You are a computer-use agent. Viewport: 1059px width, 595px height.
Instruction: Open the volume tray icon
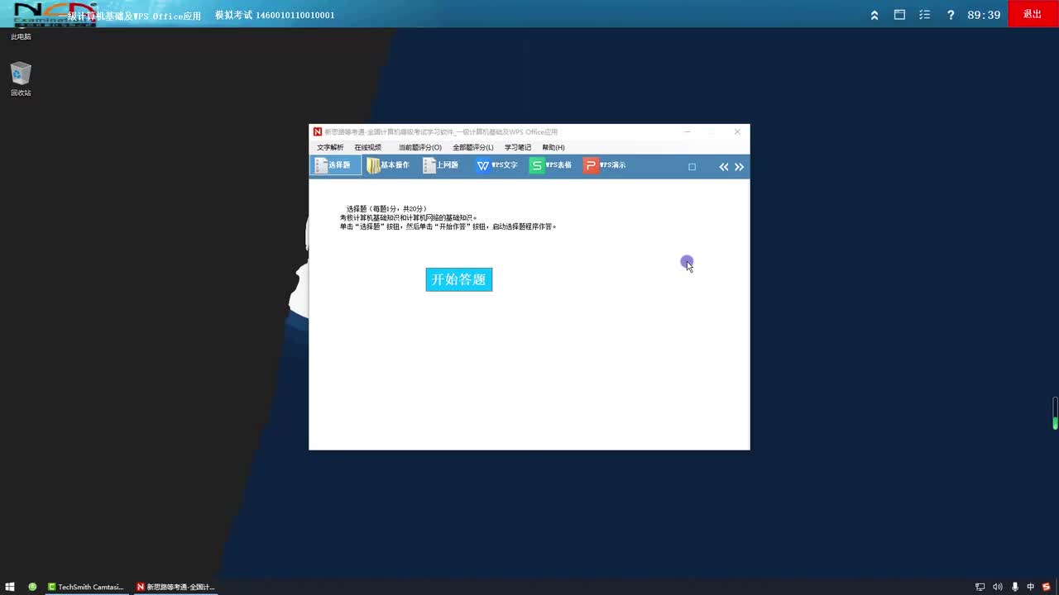pos(998,587)
